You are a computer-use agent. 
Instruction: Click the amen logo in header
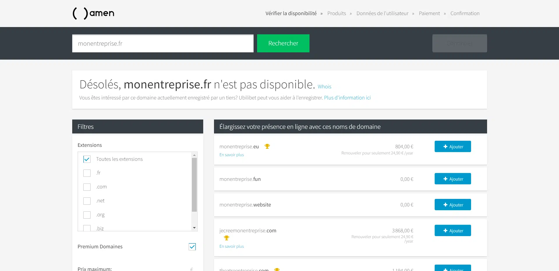(x=93, y=13)
